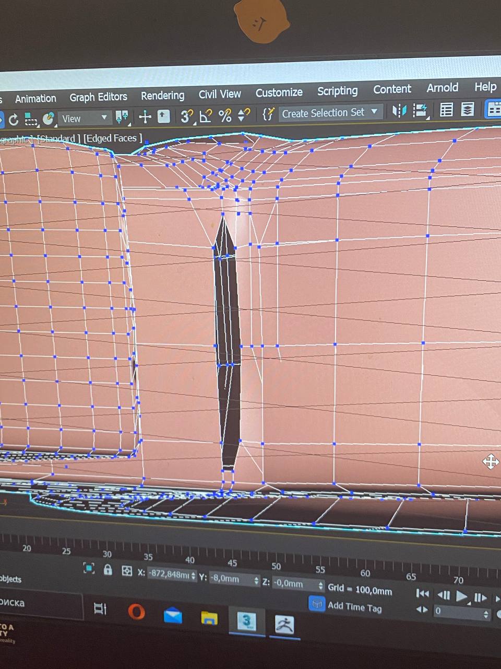This screenshot has height=669, width=501.
Task: Click the Align tool icon
Action: click(x=420, y=110)
